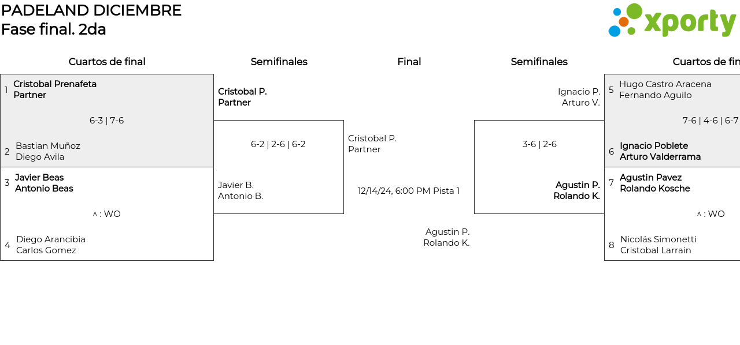Open final match scheduled 12/14/24 6:00 PM
This screenshot has height=345, width=740.
409,191
